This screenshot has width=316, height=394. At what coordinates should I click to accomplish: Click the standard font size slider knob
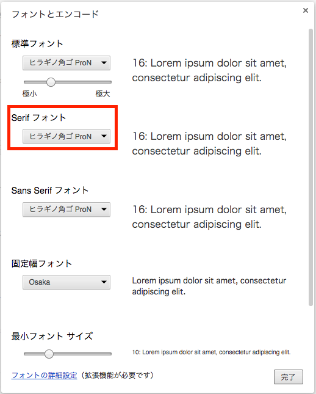click(x=51, y=82)
